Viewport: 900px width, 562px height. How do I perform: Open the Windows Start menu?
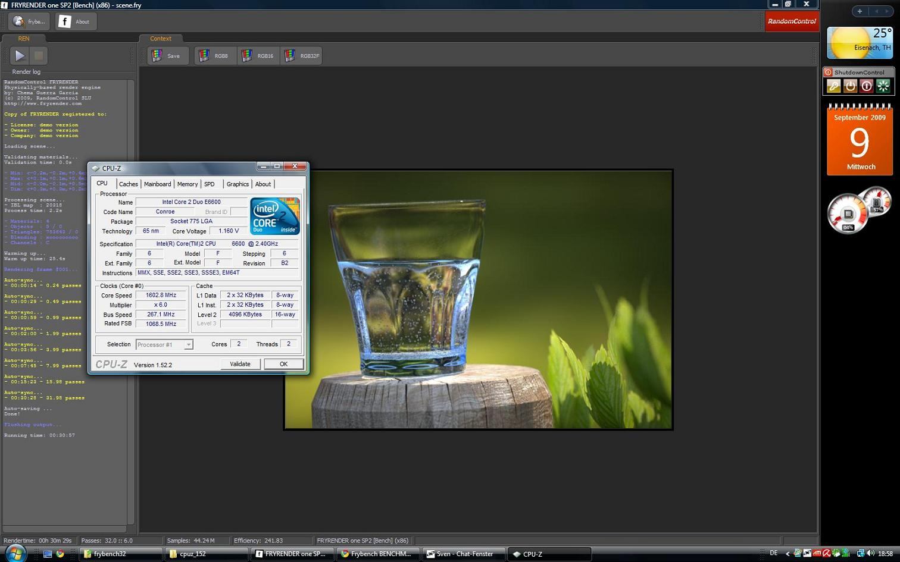[x=15, y=553]
